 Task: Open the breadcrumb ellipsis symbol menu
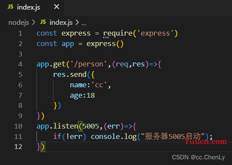(x=84, y=24)
